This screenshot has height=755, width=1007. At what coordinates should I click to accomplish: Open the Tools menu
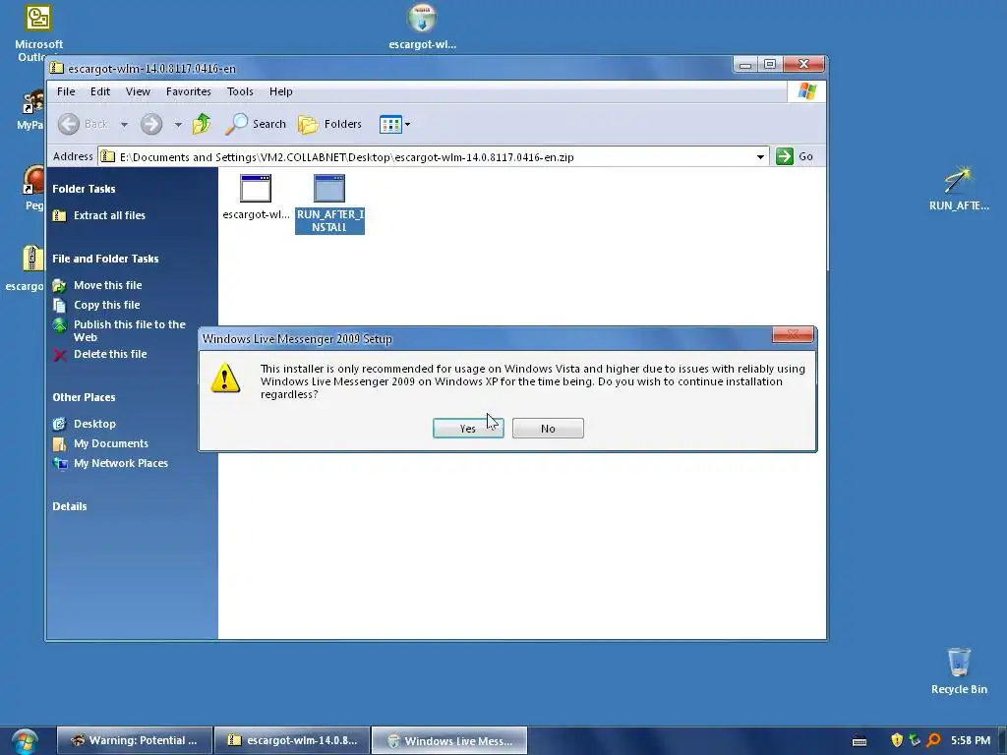coord(240,91)
